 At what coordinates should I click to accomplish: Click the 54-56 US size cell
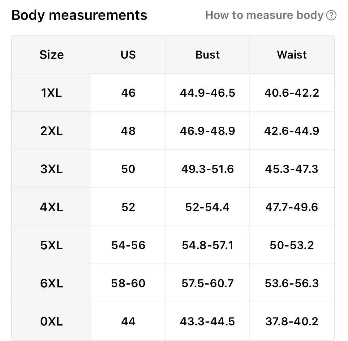pyautogui.click(x=128, y=245)
